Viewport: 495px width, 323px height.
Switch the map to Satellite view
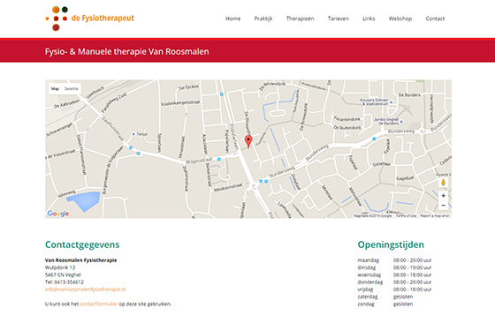(72, 89)
